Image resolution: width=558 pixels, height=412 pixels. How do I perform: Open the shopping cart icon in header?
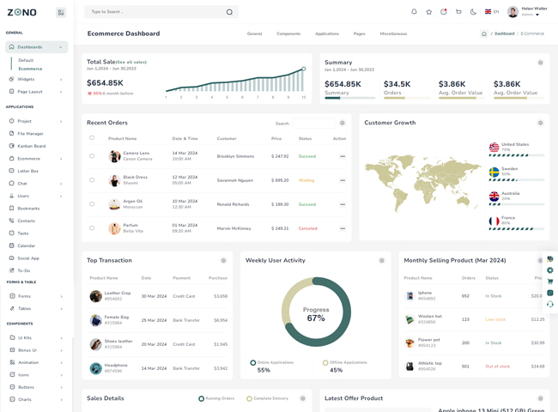click(x=458, y=12)
